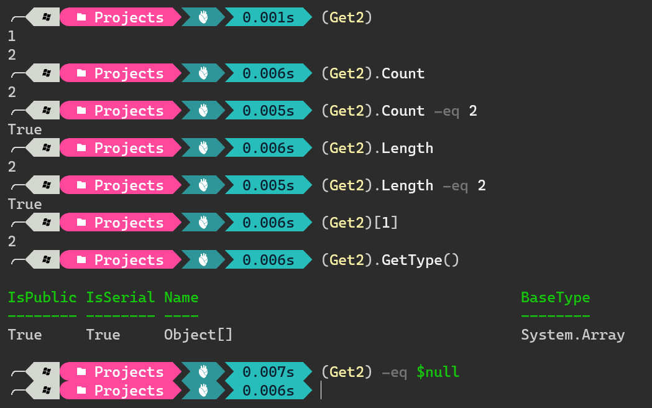Click the "True" value under IsPublic
The width and height of the screenshot is (652, 408).
25,335
